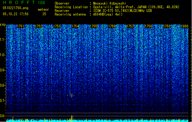The image size is (192, 122).
Task: Click the date stamp 05.10.22 17:50
Action: point(16,14)
